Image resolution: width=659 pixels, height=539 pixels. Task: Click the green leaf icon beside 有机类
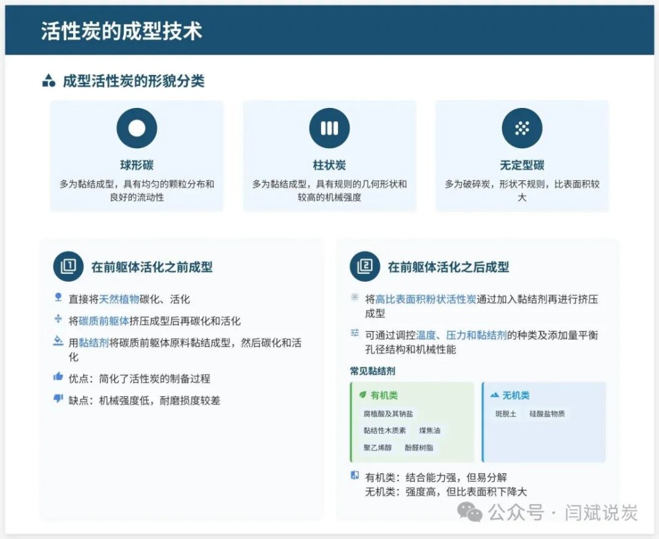pyautogui.click(x=362, y=396)
